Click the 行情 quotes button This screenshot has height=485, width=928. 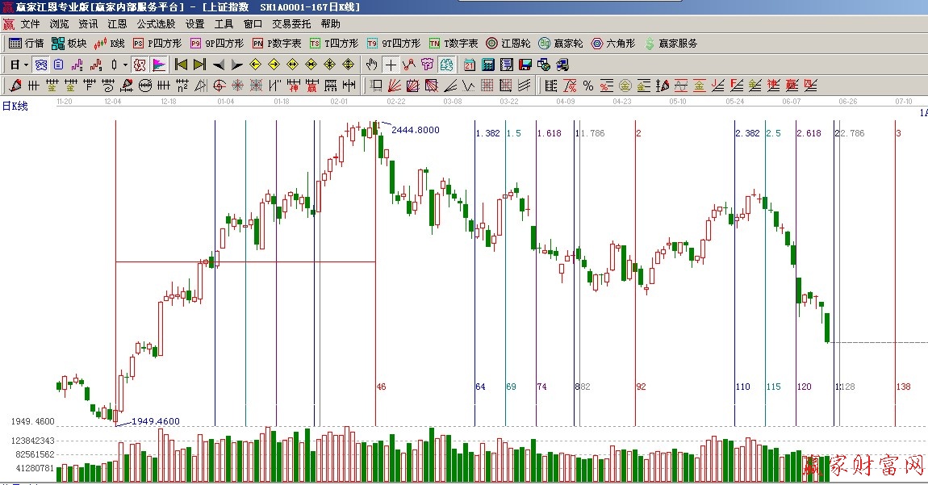(x=27, y=44)
